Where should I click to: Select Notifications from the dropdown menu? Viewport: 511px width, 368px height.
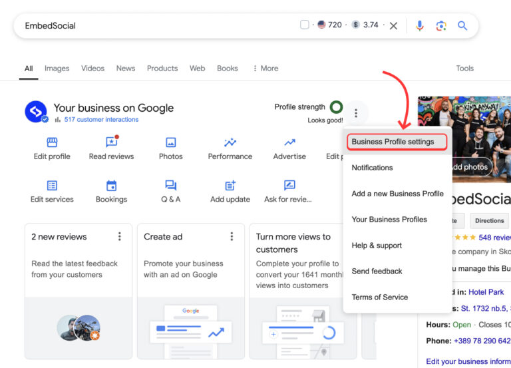(x=398, y=168)
